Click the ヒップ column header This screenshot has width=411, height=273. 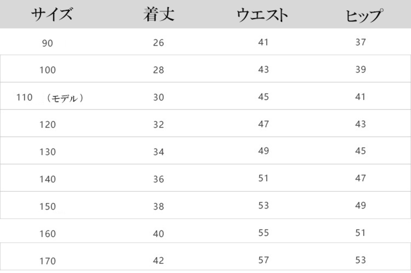tap(364, 16)
